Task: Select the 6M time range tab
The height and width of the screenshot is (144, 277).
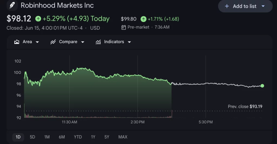Action: (62, 137)
